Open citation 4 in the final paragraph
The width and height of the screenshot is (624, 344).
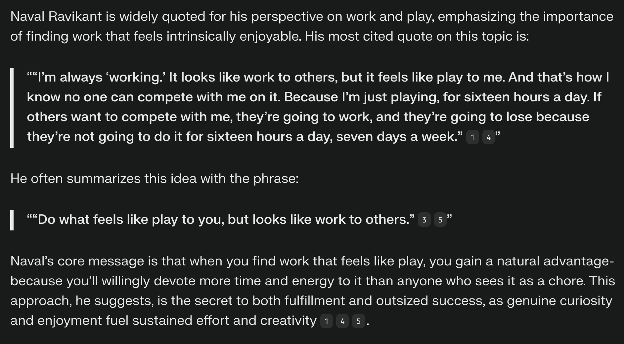[342, 321]
